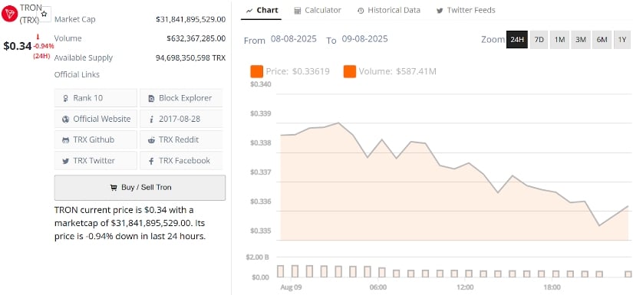Viewport: 633px width, 295px height.
Task: Click the Twitter icon on TRX Twitter
Action: 65,161
